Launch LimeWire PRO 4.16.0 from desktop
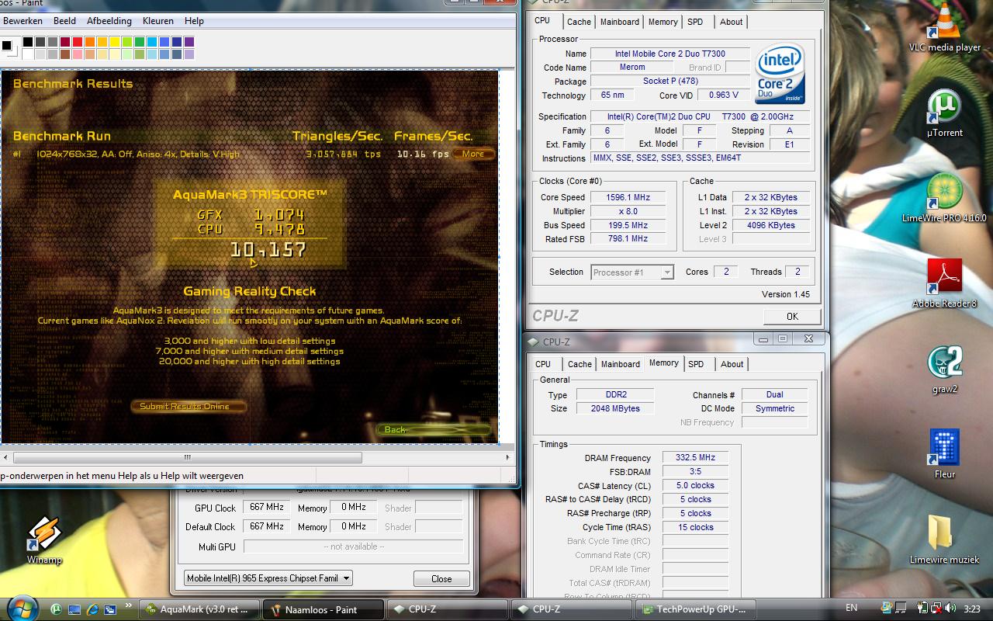993x621 pixels. click(x=944, y=199)
